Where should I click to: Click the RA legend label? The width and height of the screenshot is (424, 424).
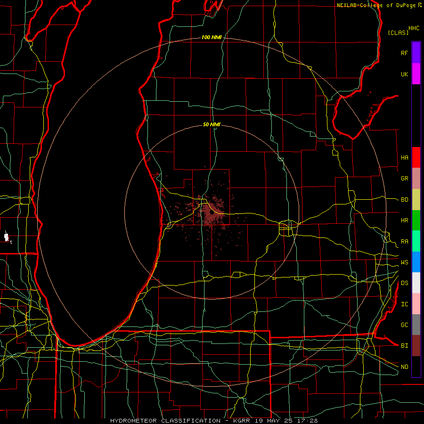point(404,242)
